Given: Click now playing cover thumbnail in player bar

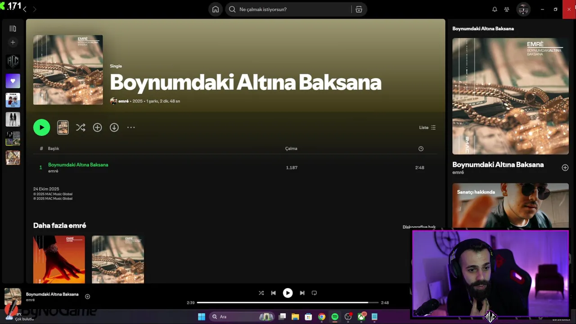Looking at the screenshot, I should pyautogui.click(x=13, y=297).
